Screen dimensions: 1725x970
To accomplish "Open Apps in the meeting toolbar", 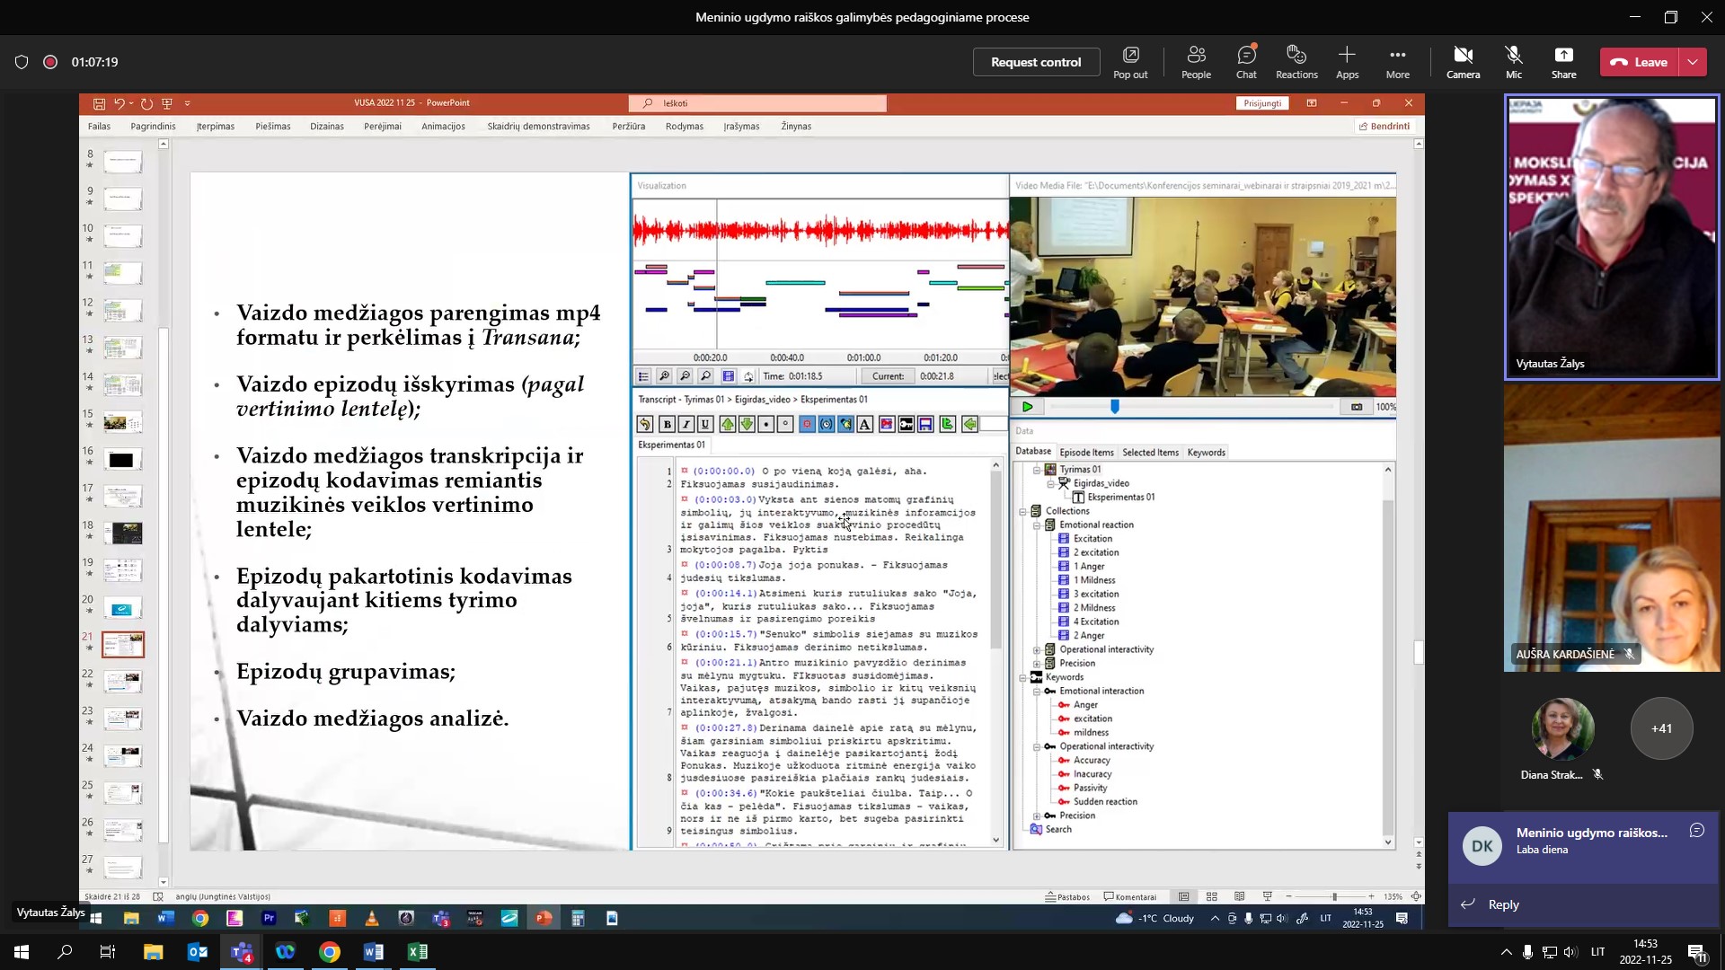I will point(1347,62).
